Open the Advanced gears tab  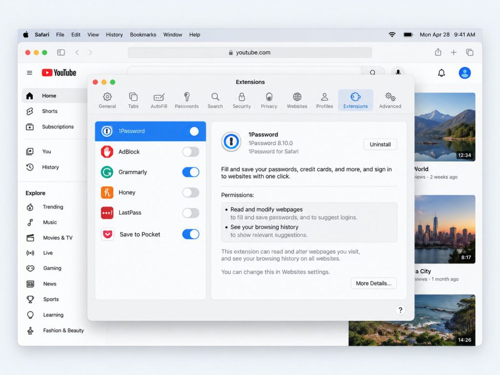(x=390, y=100)
